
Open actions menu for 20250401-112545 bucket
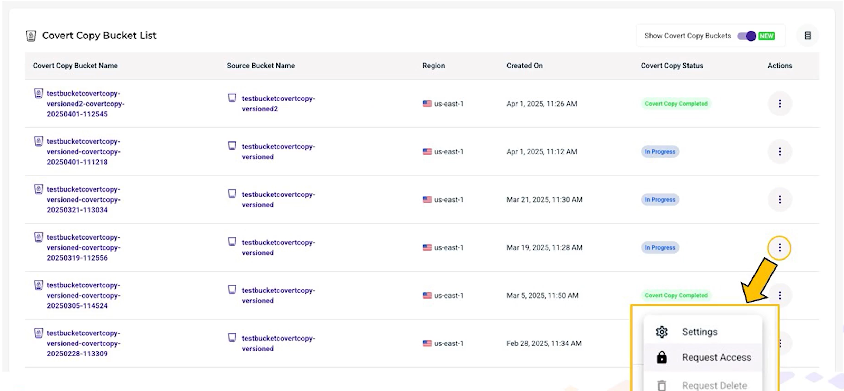[x=779, y=104]
